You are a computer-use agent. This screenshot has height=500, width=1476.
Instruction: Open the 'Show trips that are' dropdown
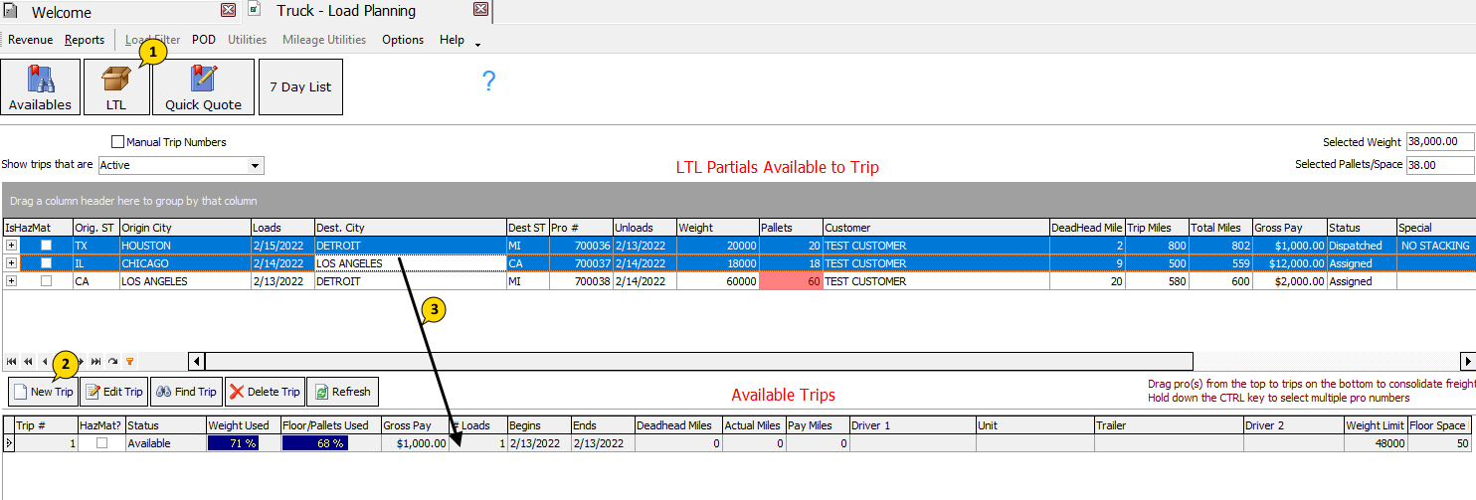click(256, 165)
